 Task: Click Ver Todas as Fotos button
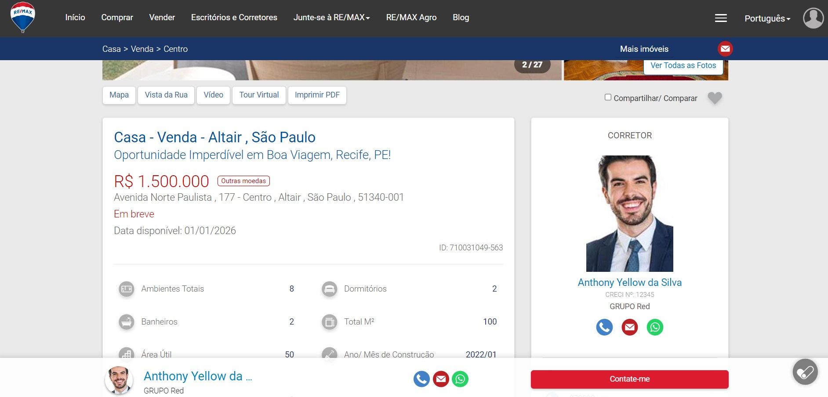tap(683, 66)
